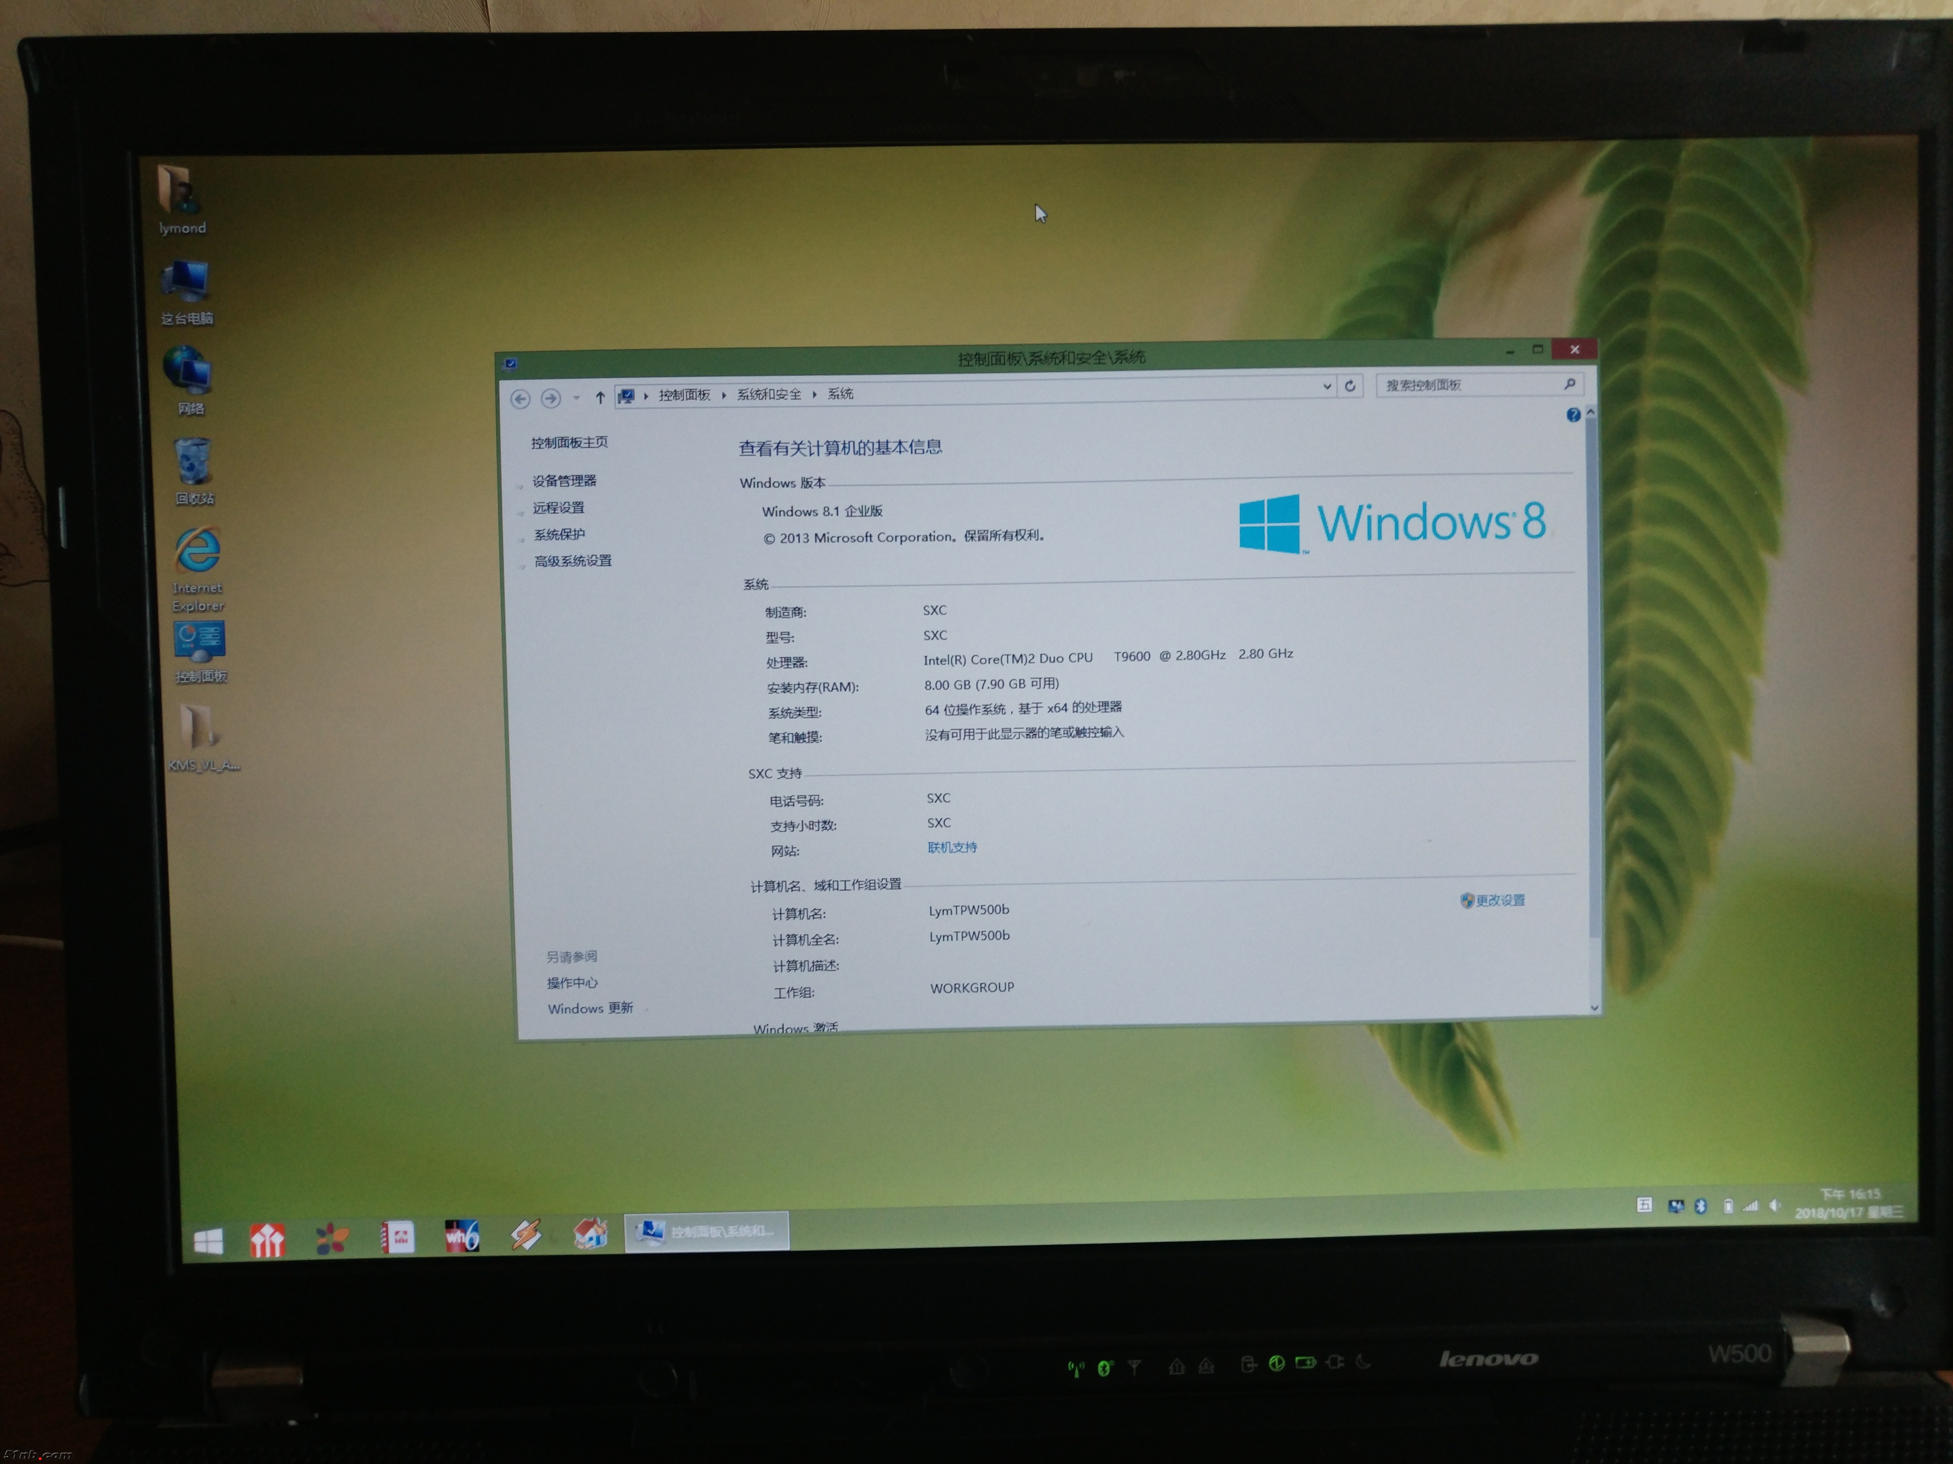
Task: Open 设备管理器 in left sidebar
Action: [564, 481]
